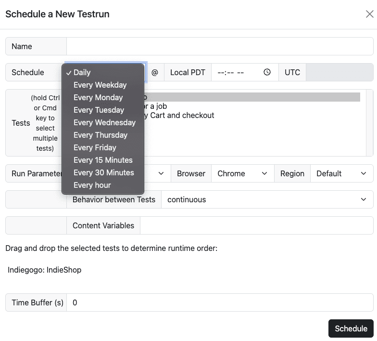Choose Every Monday schedule option
Image resolution: width=377 pixels, height=341 pixels.
click(98, 97)
